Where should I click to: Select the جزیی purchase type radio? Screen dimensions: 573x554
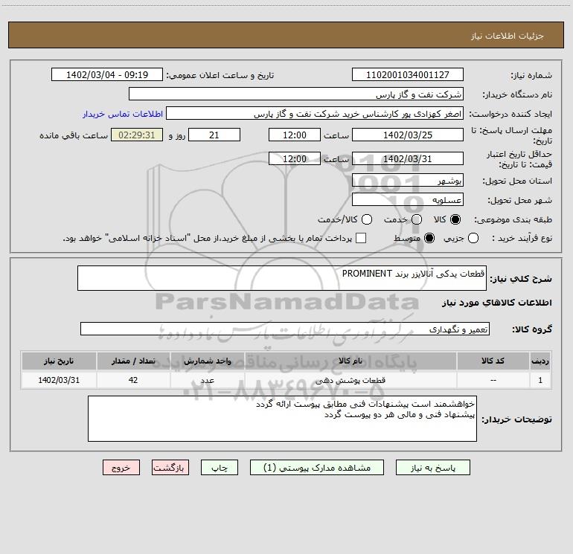[473, 238]
